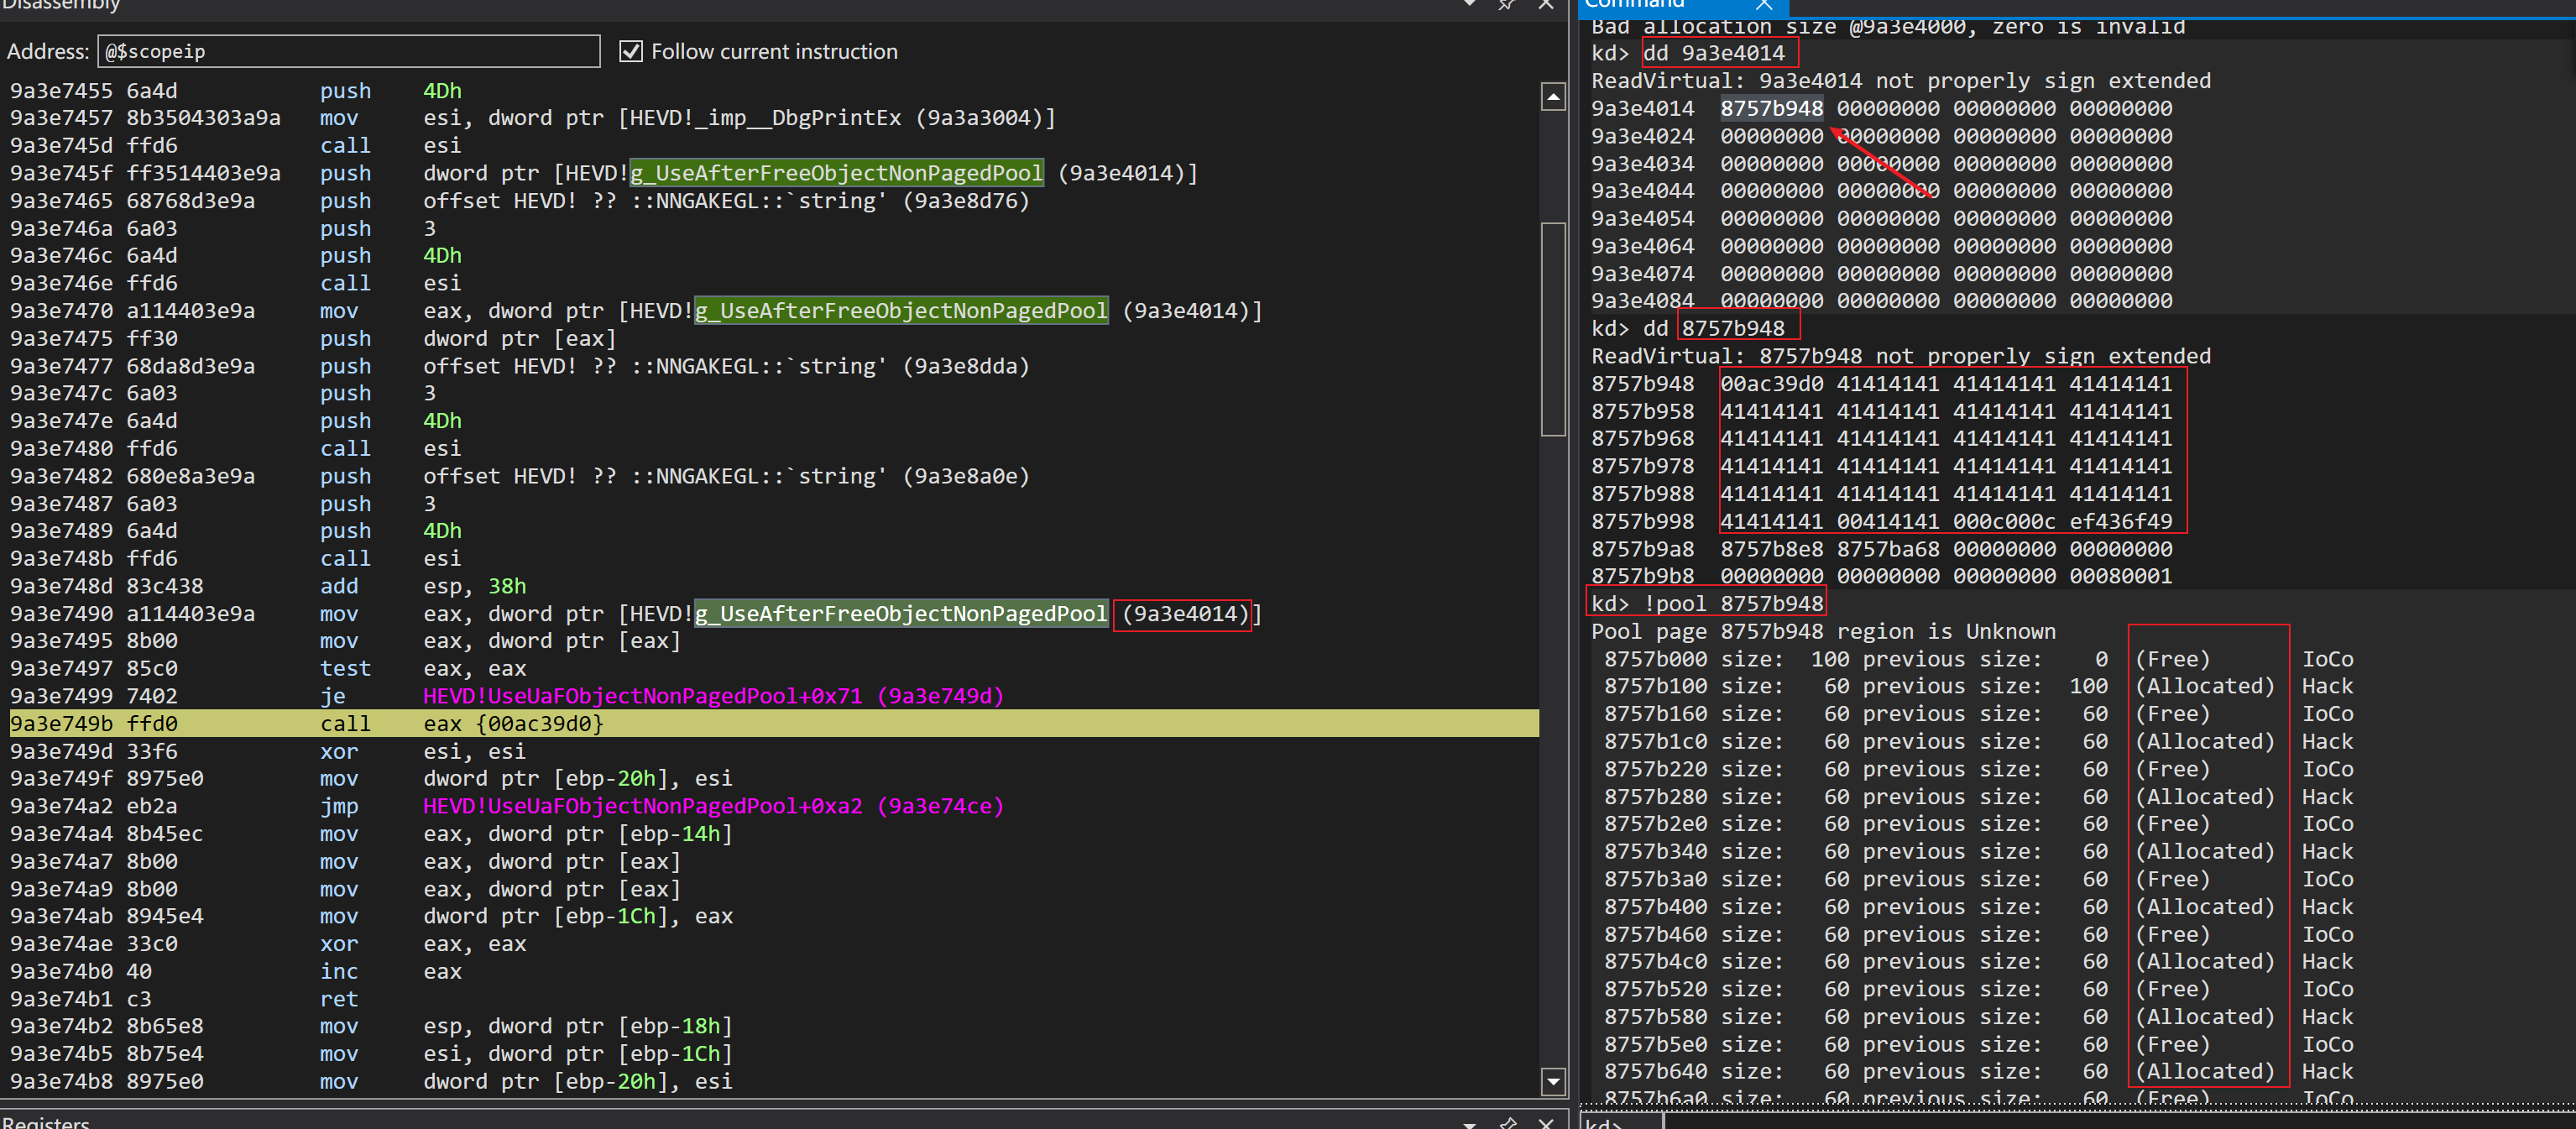The height and width of the screenshot is (1129, 2576).
Task: Select the ef436f49 value at row 8757b998
Action: tap(2120, 521)
